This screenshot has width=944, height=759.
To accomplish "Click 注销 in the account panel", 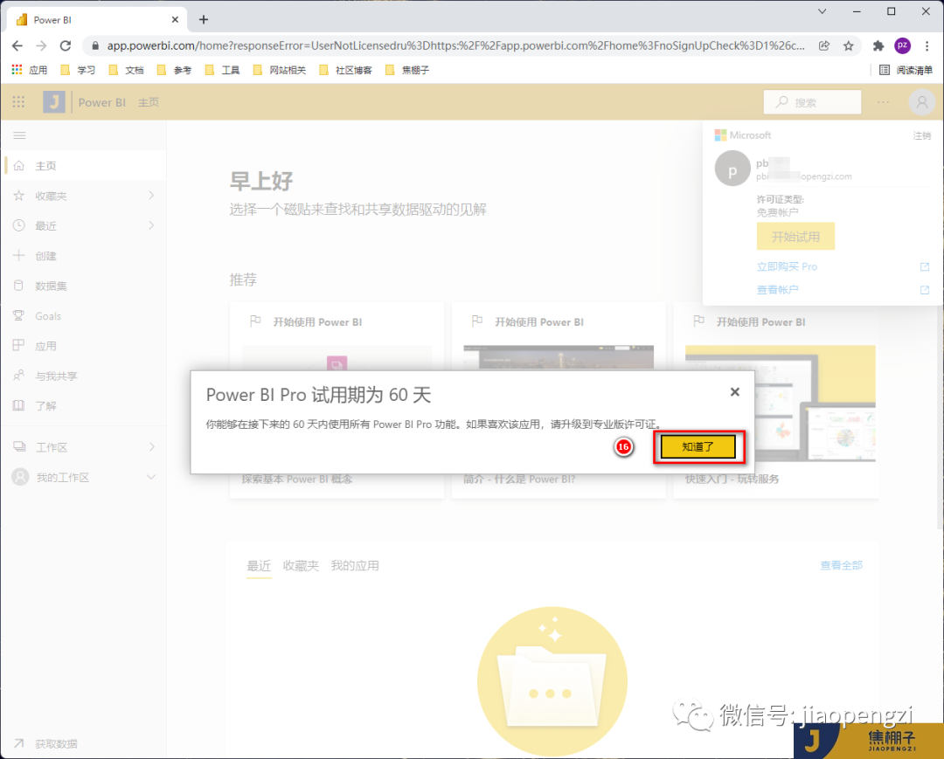I will click(x=921, y=135).
